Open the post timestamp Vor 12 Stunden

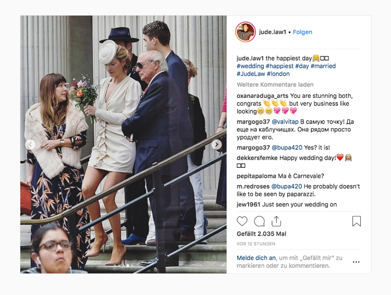tap(256, 243)
